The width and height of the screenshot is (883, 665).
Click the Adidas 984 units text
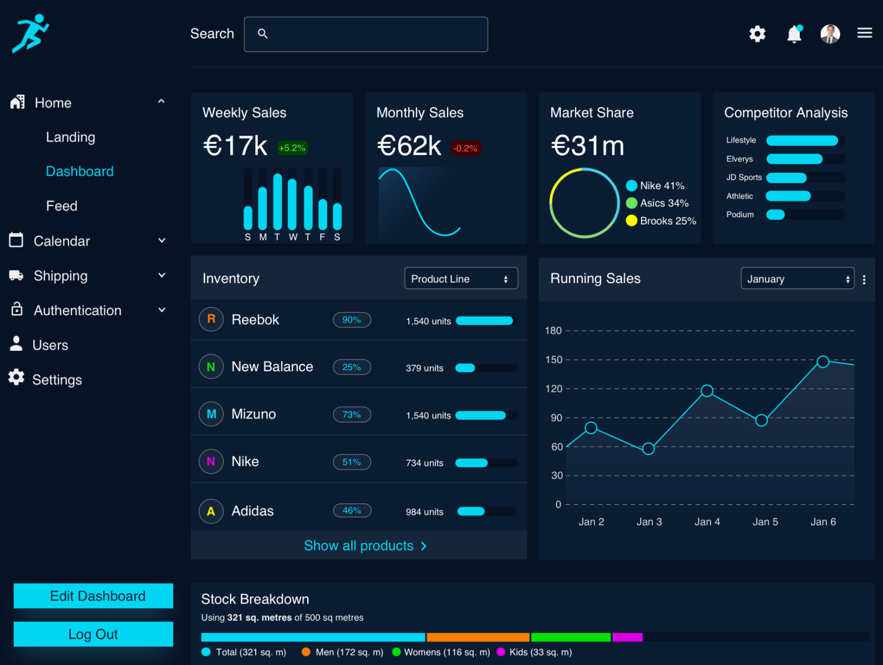(424, 512)
